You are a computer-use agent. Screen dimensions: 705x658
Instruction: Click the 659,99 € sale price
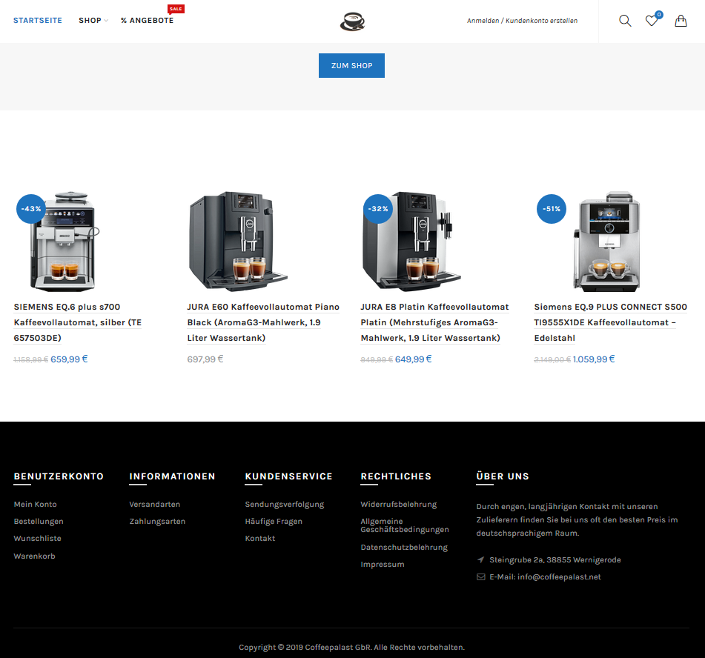point(69,359)
